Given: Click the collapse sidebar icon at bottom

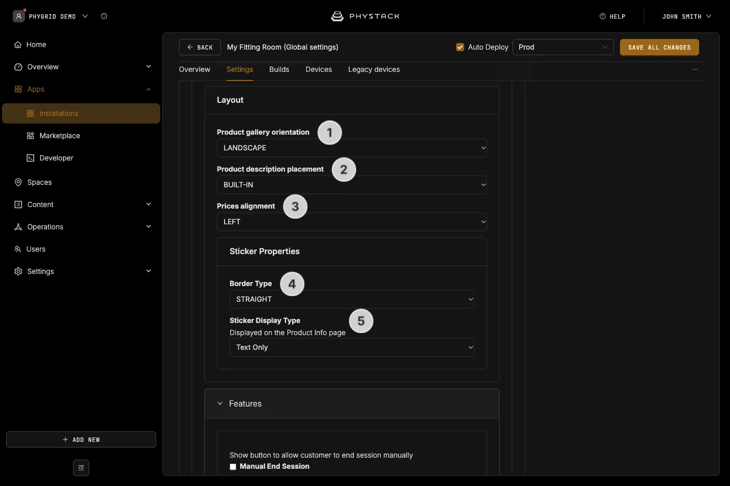Looking at the screenshot, I should 81,468.
